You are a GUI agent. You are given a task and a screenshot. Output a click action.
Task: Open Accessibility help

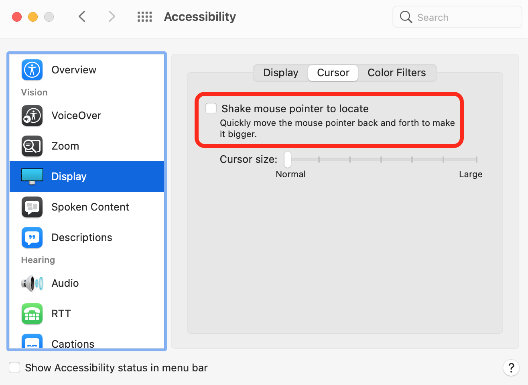pos(511,367)
